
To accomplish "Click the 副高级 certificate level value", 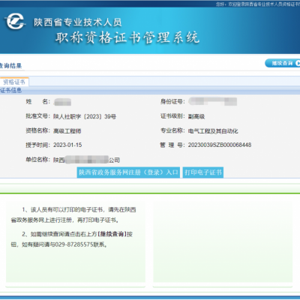I will pos(196,116).
